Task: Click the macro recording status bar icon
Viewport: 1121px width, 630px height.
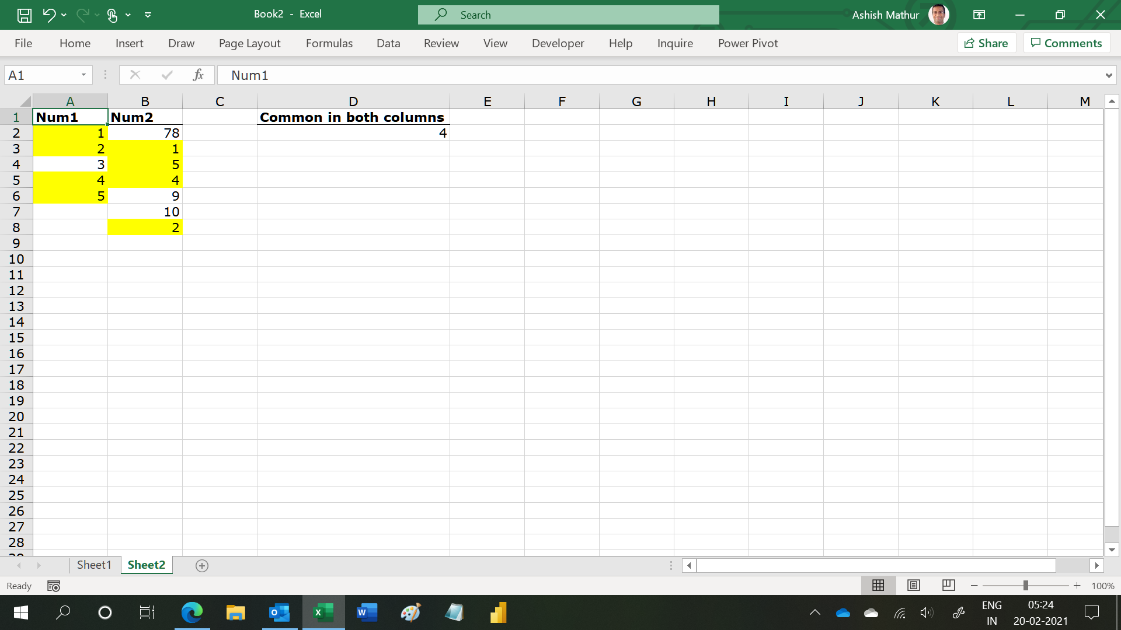Action: (54, 586)
